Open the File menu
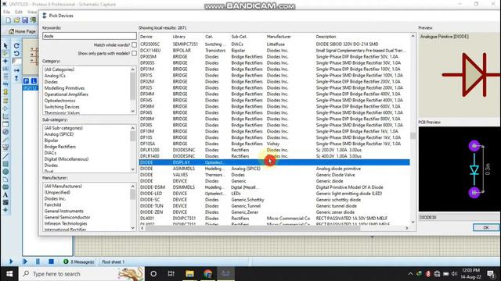The height and width of the screenshot is (281, 501). (6, 12)
